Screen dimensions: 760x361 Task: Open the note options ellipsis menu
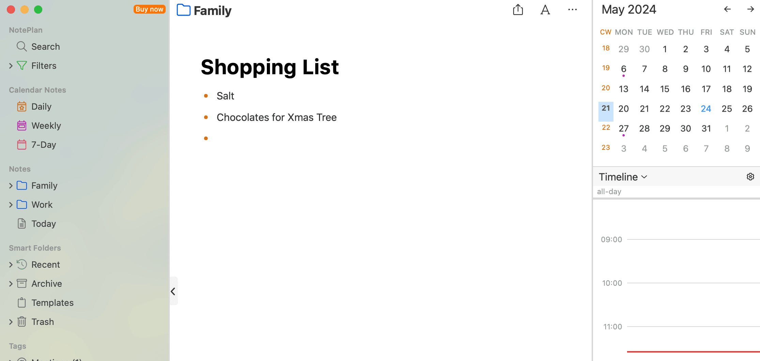[x=572, y=10]
